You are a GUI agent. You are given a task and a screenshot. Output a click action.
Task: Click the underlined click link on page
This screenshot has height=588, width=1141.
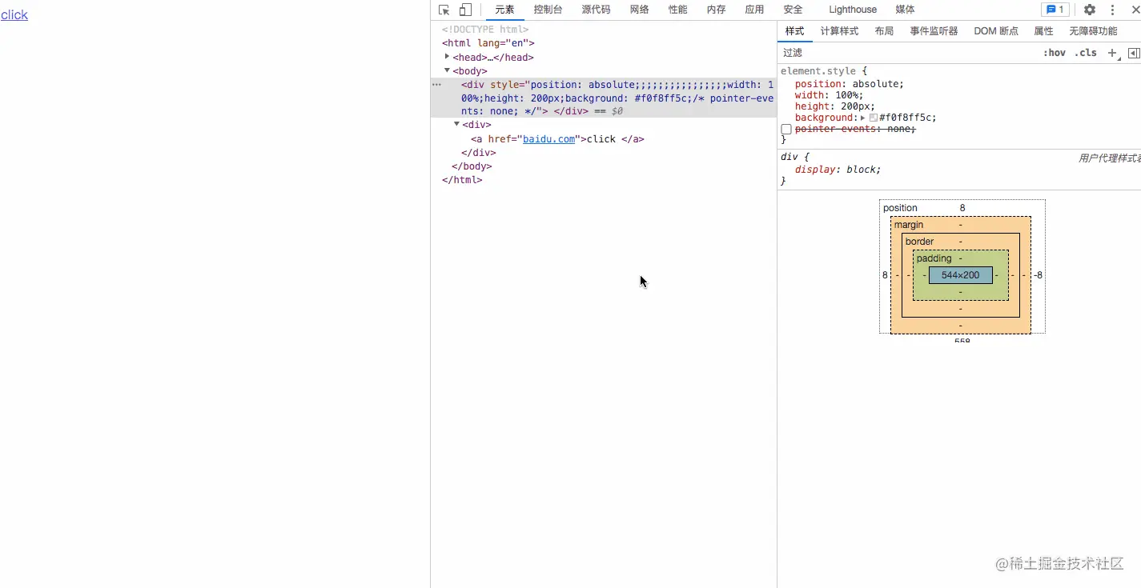pyautogui.click(x=14, y=14)
